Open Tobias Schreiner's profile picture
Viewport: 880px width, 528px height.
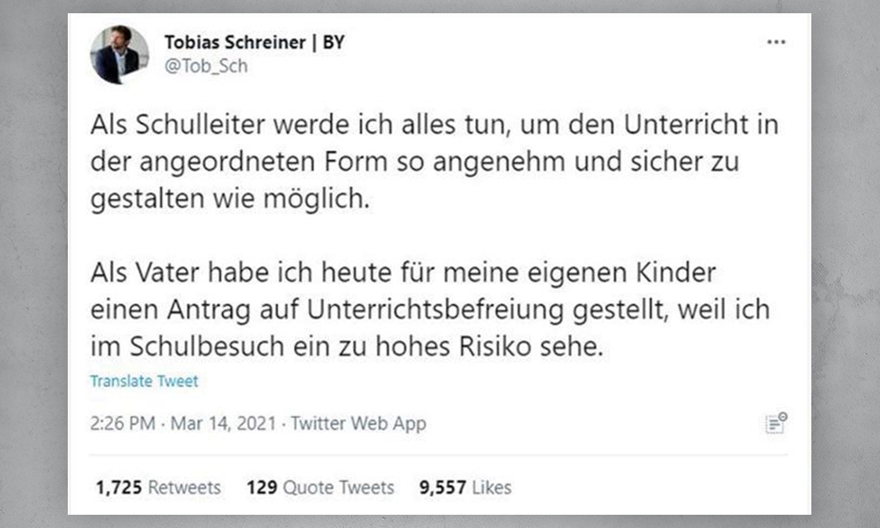(120, 55)
